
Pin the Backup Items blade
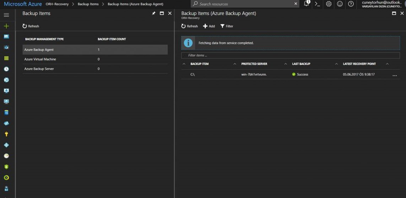tap(153, 13)
